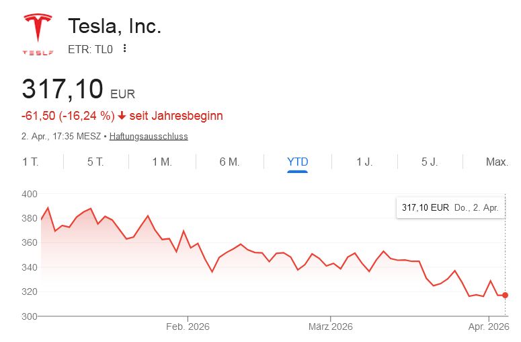Click the Feb. 2026 axis label

click(x=188, y=327)
